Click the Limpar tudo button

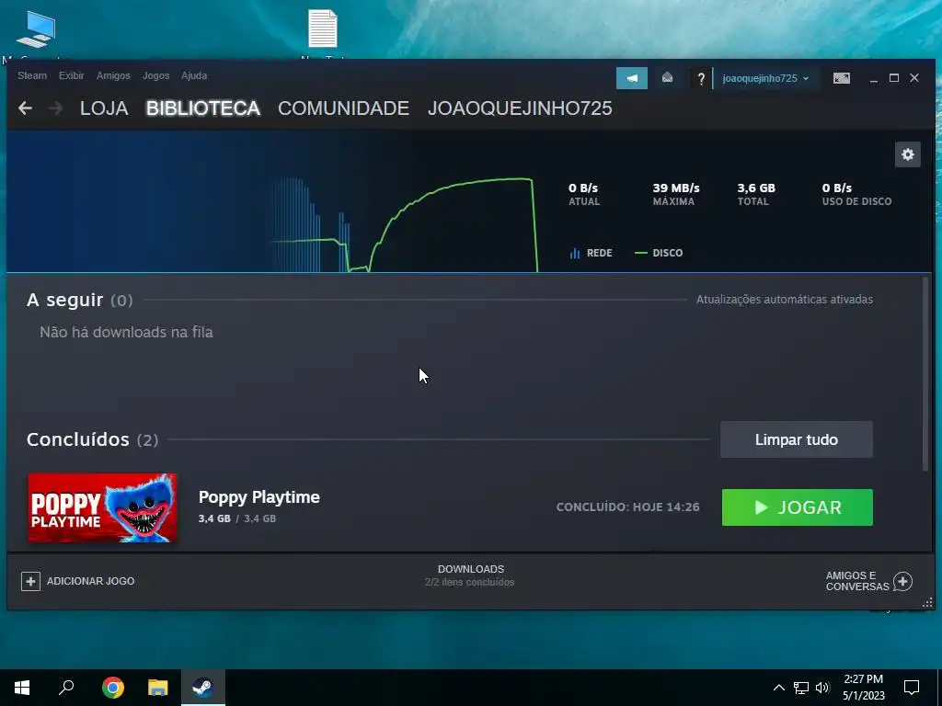click(796, 439)
